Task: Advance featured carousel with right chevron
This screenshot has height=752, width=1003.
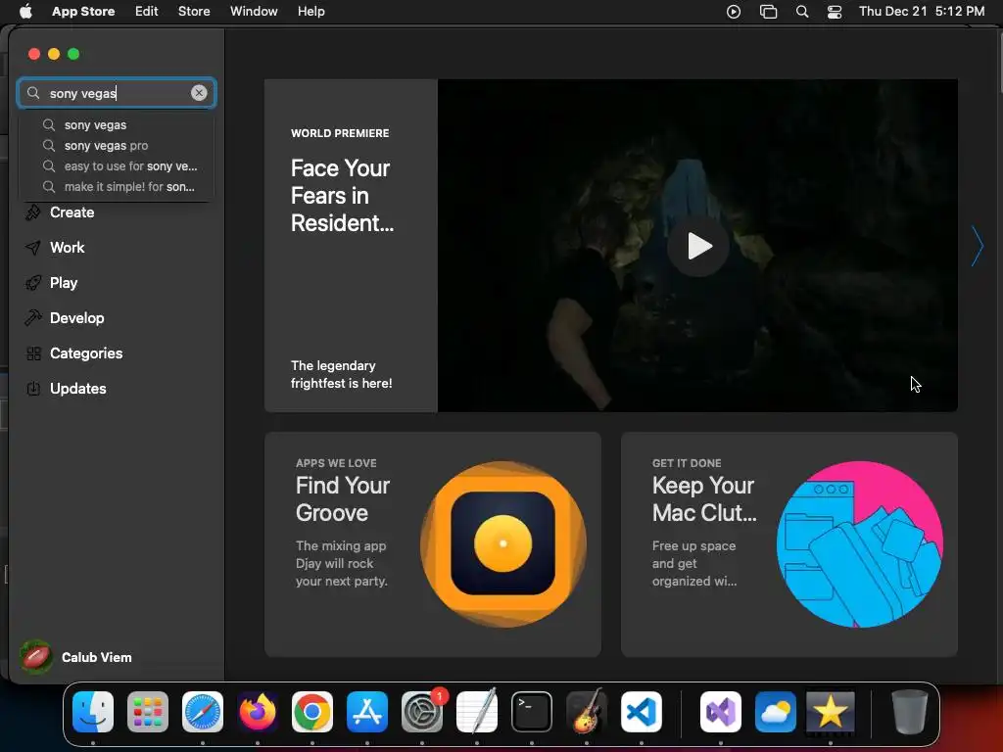Action: [977, 246]
